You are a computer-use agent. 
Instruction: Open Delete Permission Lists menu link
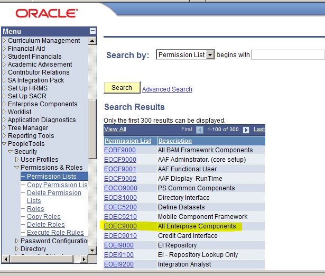point(54,197)
